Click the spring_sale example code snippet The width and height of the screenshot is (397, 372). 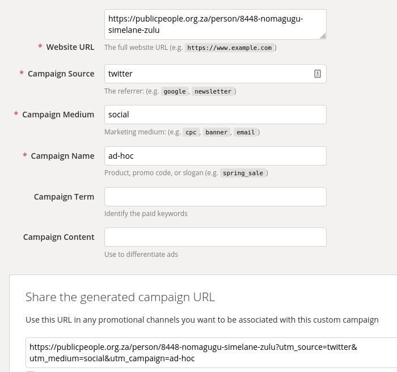(243, 173)
